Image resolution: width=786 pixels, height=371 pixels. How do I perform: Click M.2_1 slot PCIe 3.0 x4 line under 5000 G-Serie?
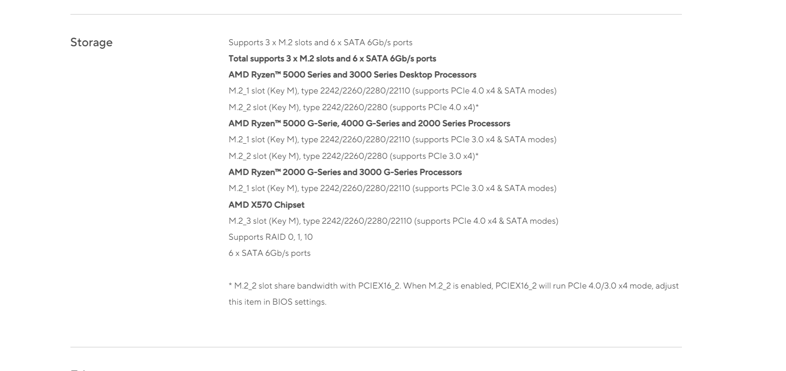pyautogui.click(x=393, y=140)
